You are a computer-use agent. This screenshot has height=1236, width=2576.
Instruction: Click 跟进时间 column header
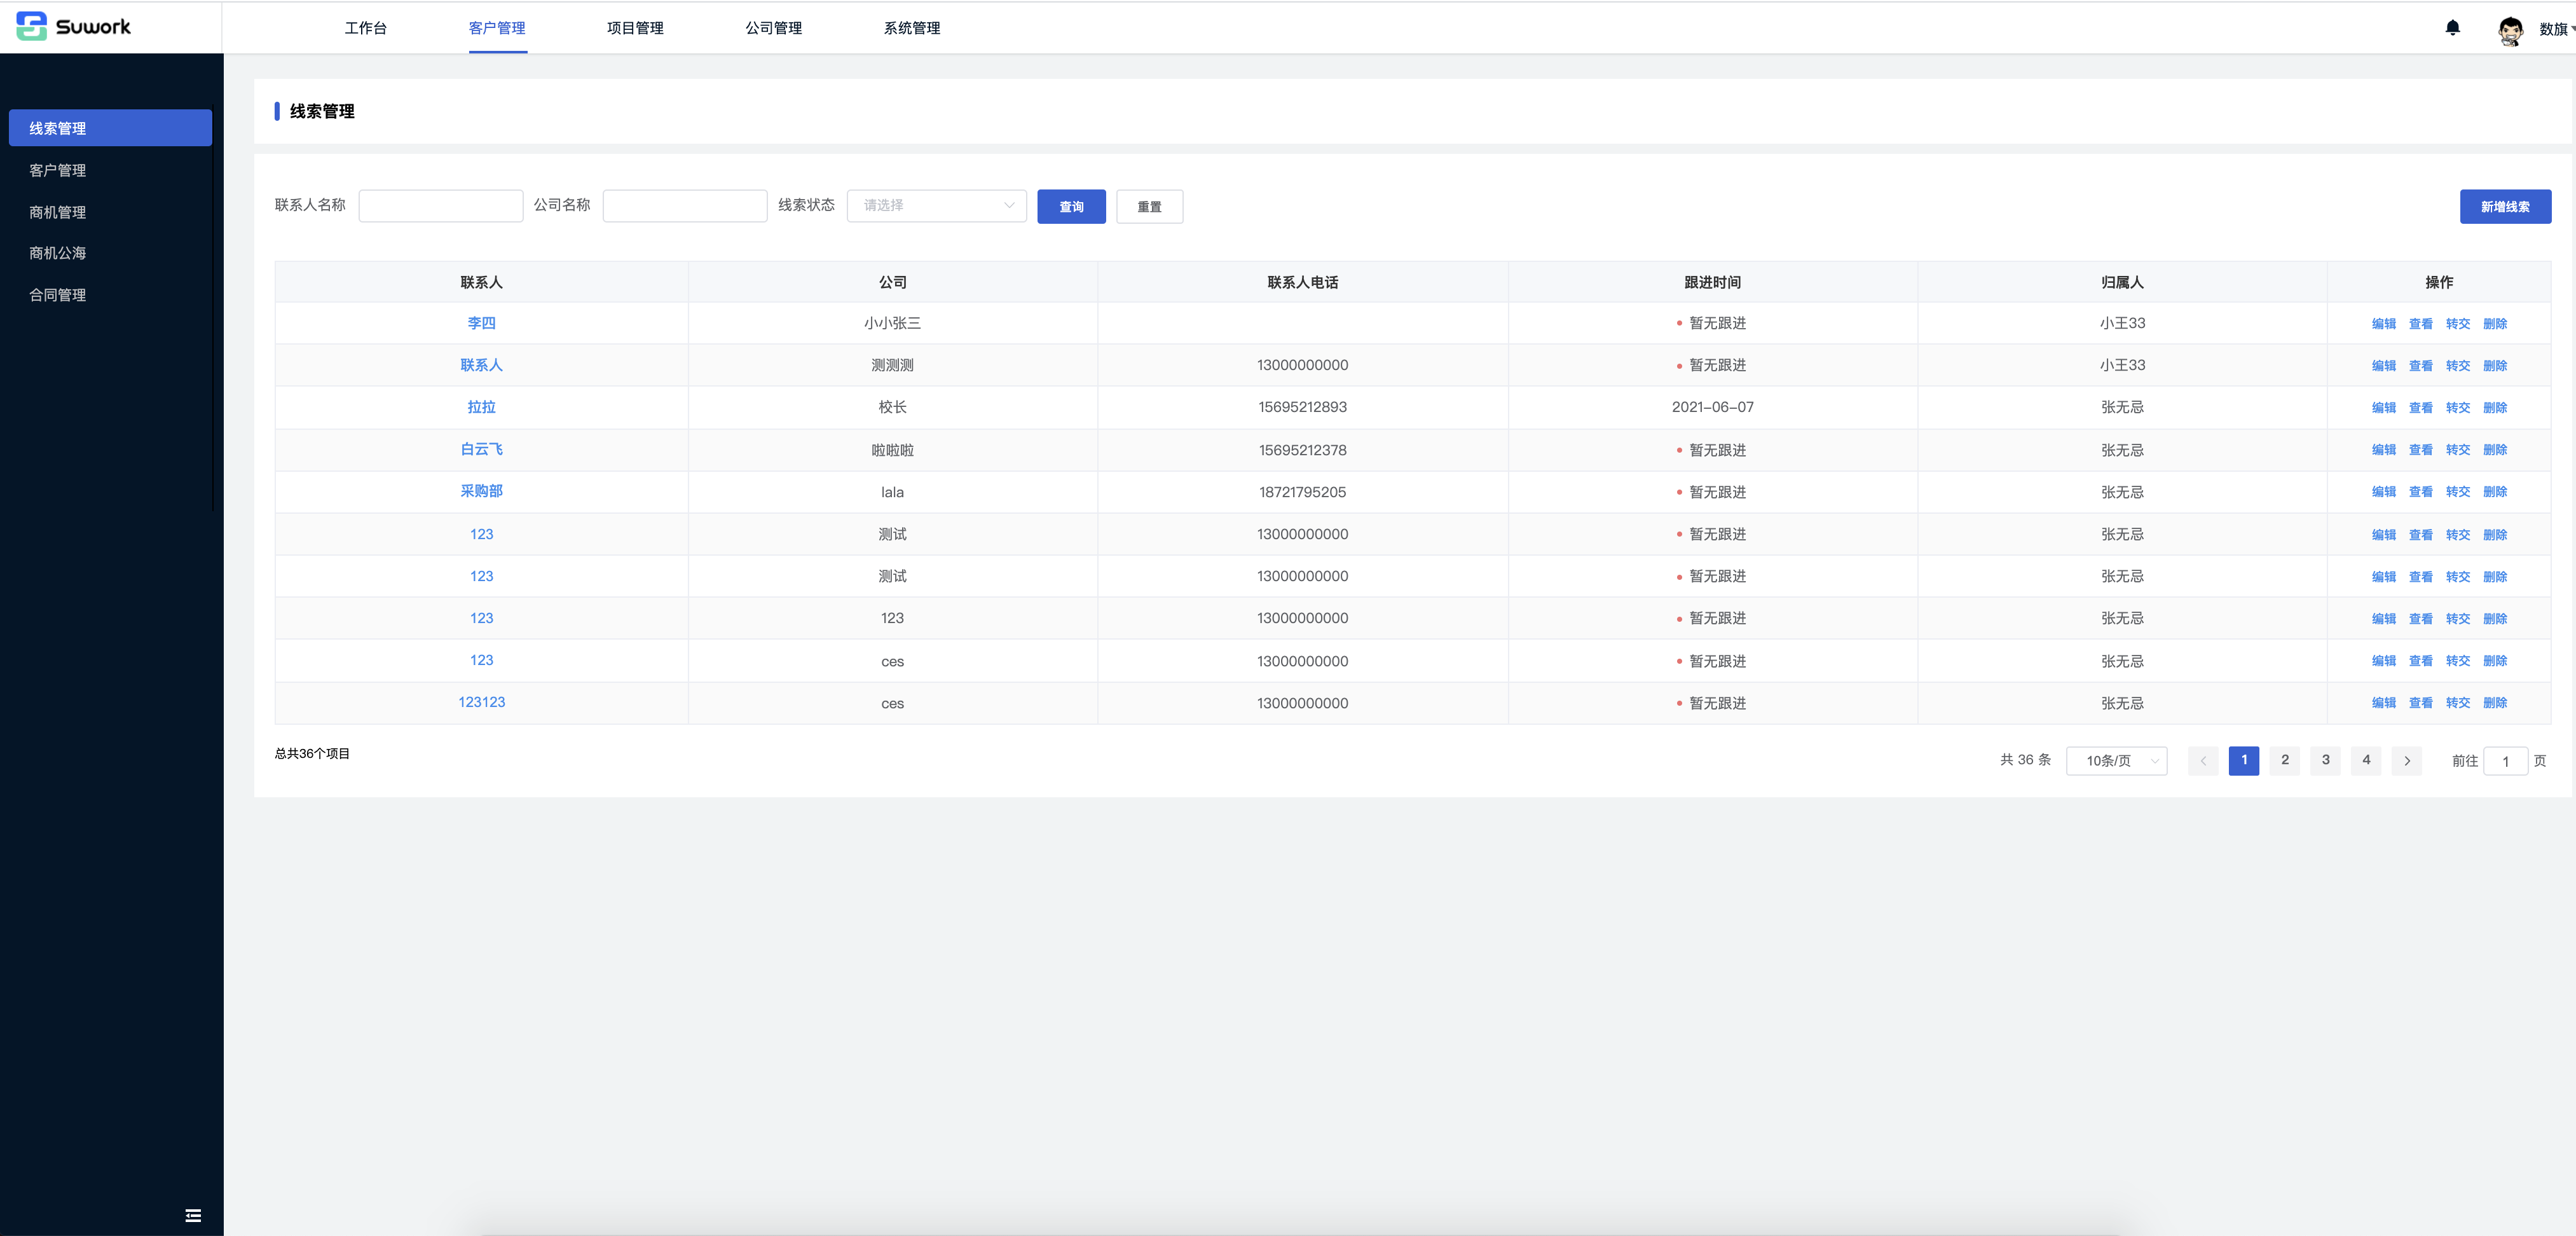pyautogui.click(x=1712, y=282)
